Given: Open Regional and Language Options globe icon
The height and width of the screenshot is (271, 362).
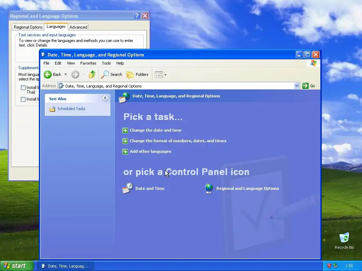Looking at the screenshot, I should tap(209, 188).
